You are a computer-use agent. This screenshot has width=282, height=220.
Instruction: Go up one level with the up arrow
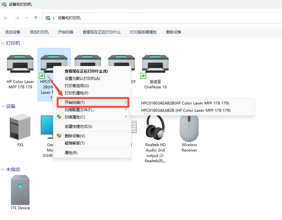point(36,18)
